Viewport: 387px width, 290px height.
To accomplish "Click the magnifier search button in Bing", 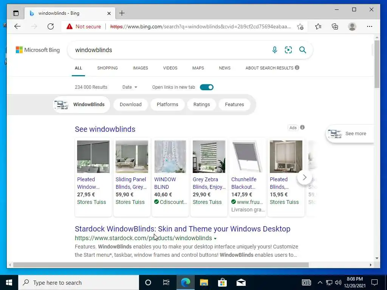I will pyautogui.click(x=303, y=50).
